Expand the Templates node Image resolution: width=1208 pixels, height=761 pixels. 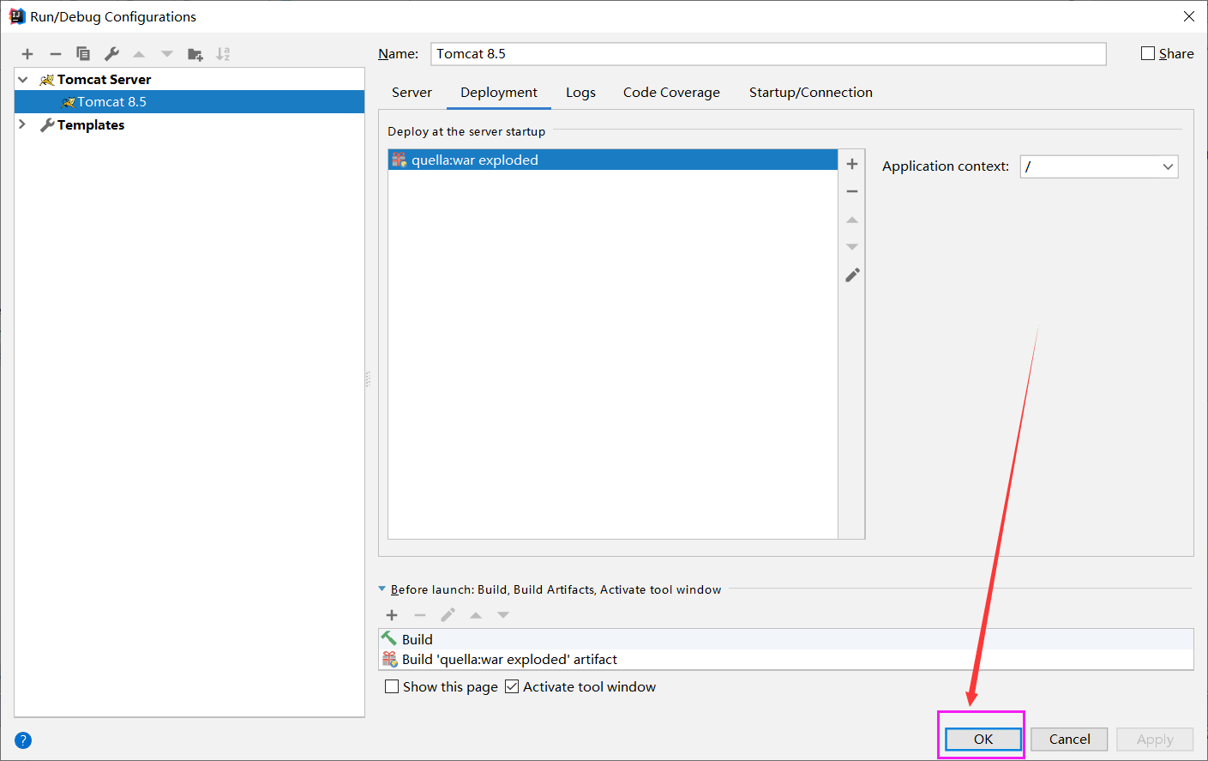pos(21,124)
